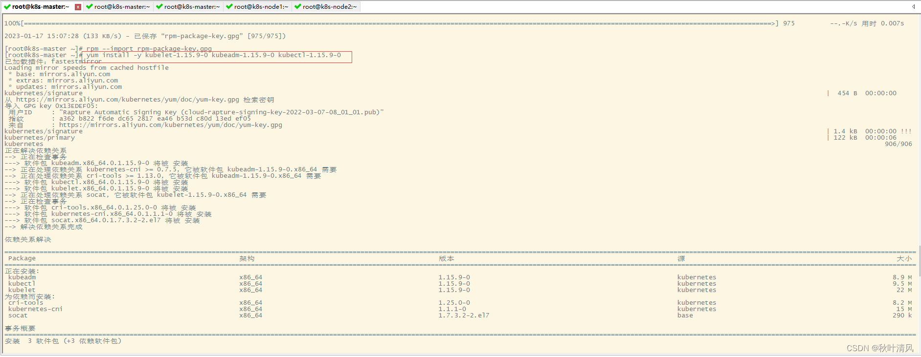Viewport: 921px width, 357px height.
Task: Click the "kubernetes-cni >= 0.7.5" dependency line
Action: [171, 169]
